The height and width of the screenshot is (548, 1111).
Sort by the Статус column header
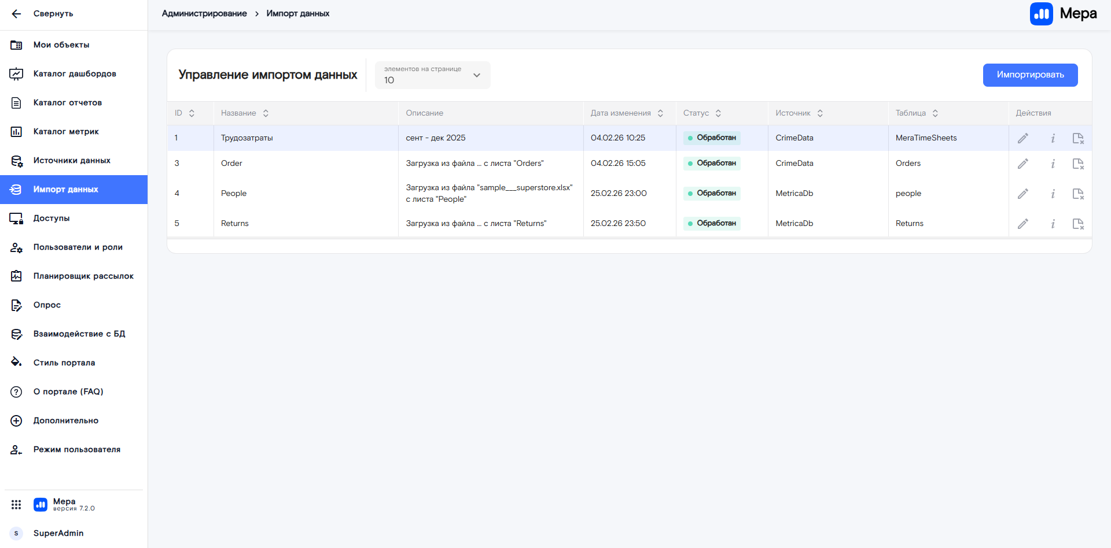coord(718,113)
